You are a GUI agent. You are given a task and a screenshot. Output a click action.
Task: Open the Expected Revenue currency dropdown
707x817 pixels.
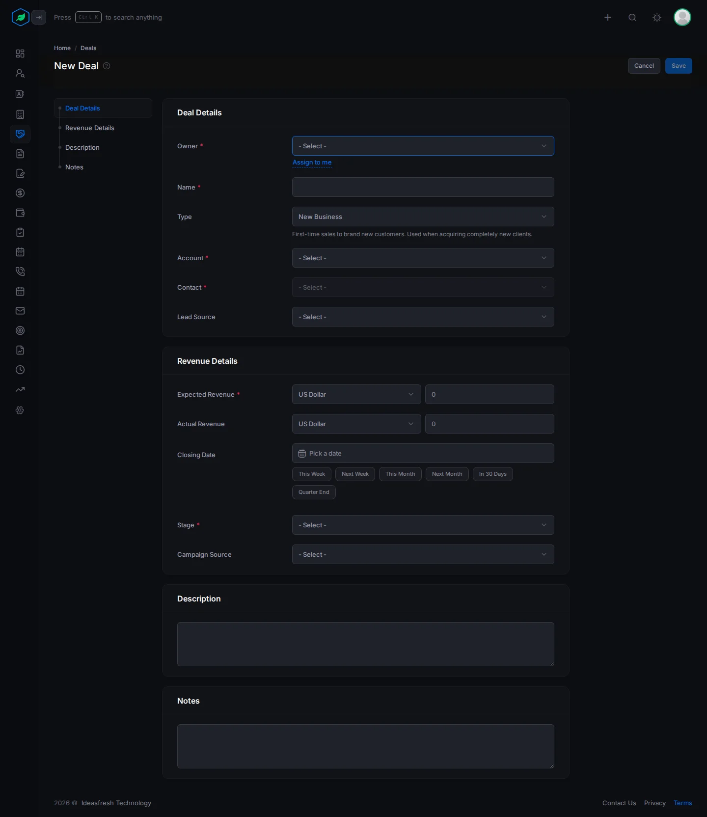[x=356, y=394]
